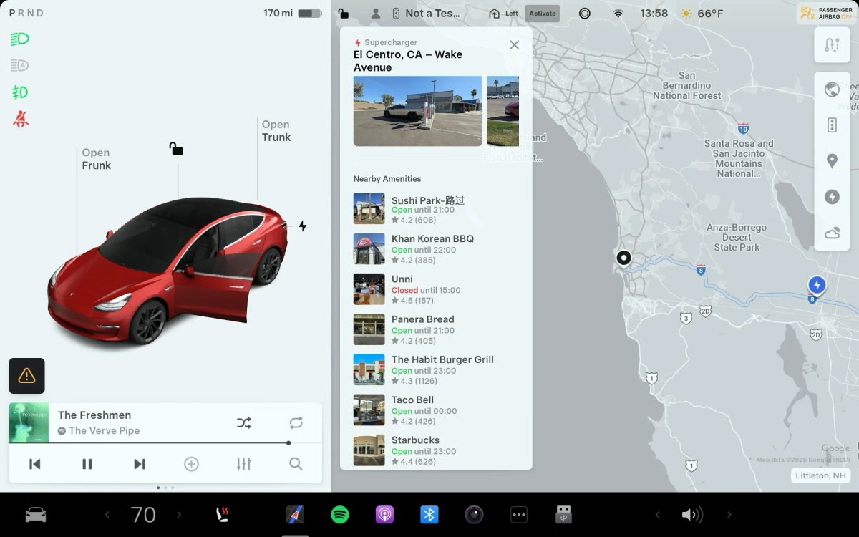Open the Frunk
This screenshot has width=859, height=537.
(96, 159)
